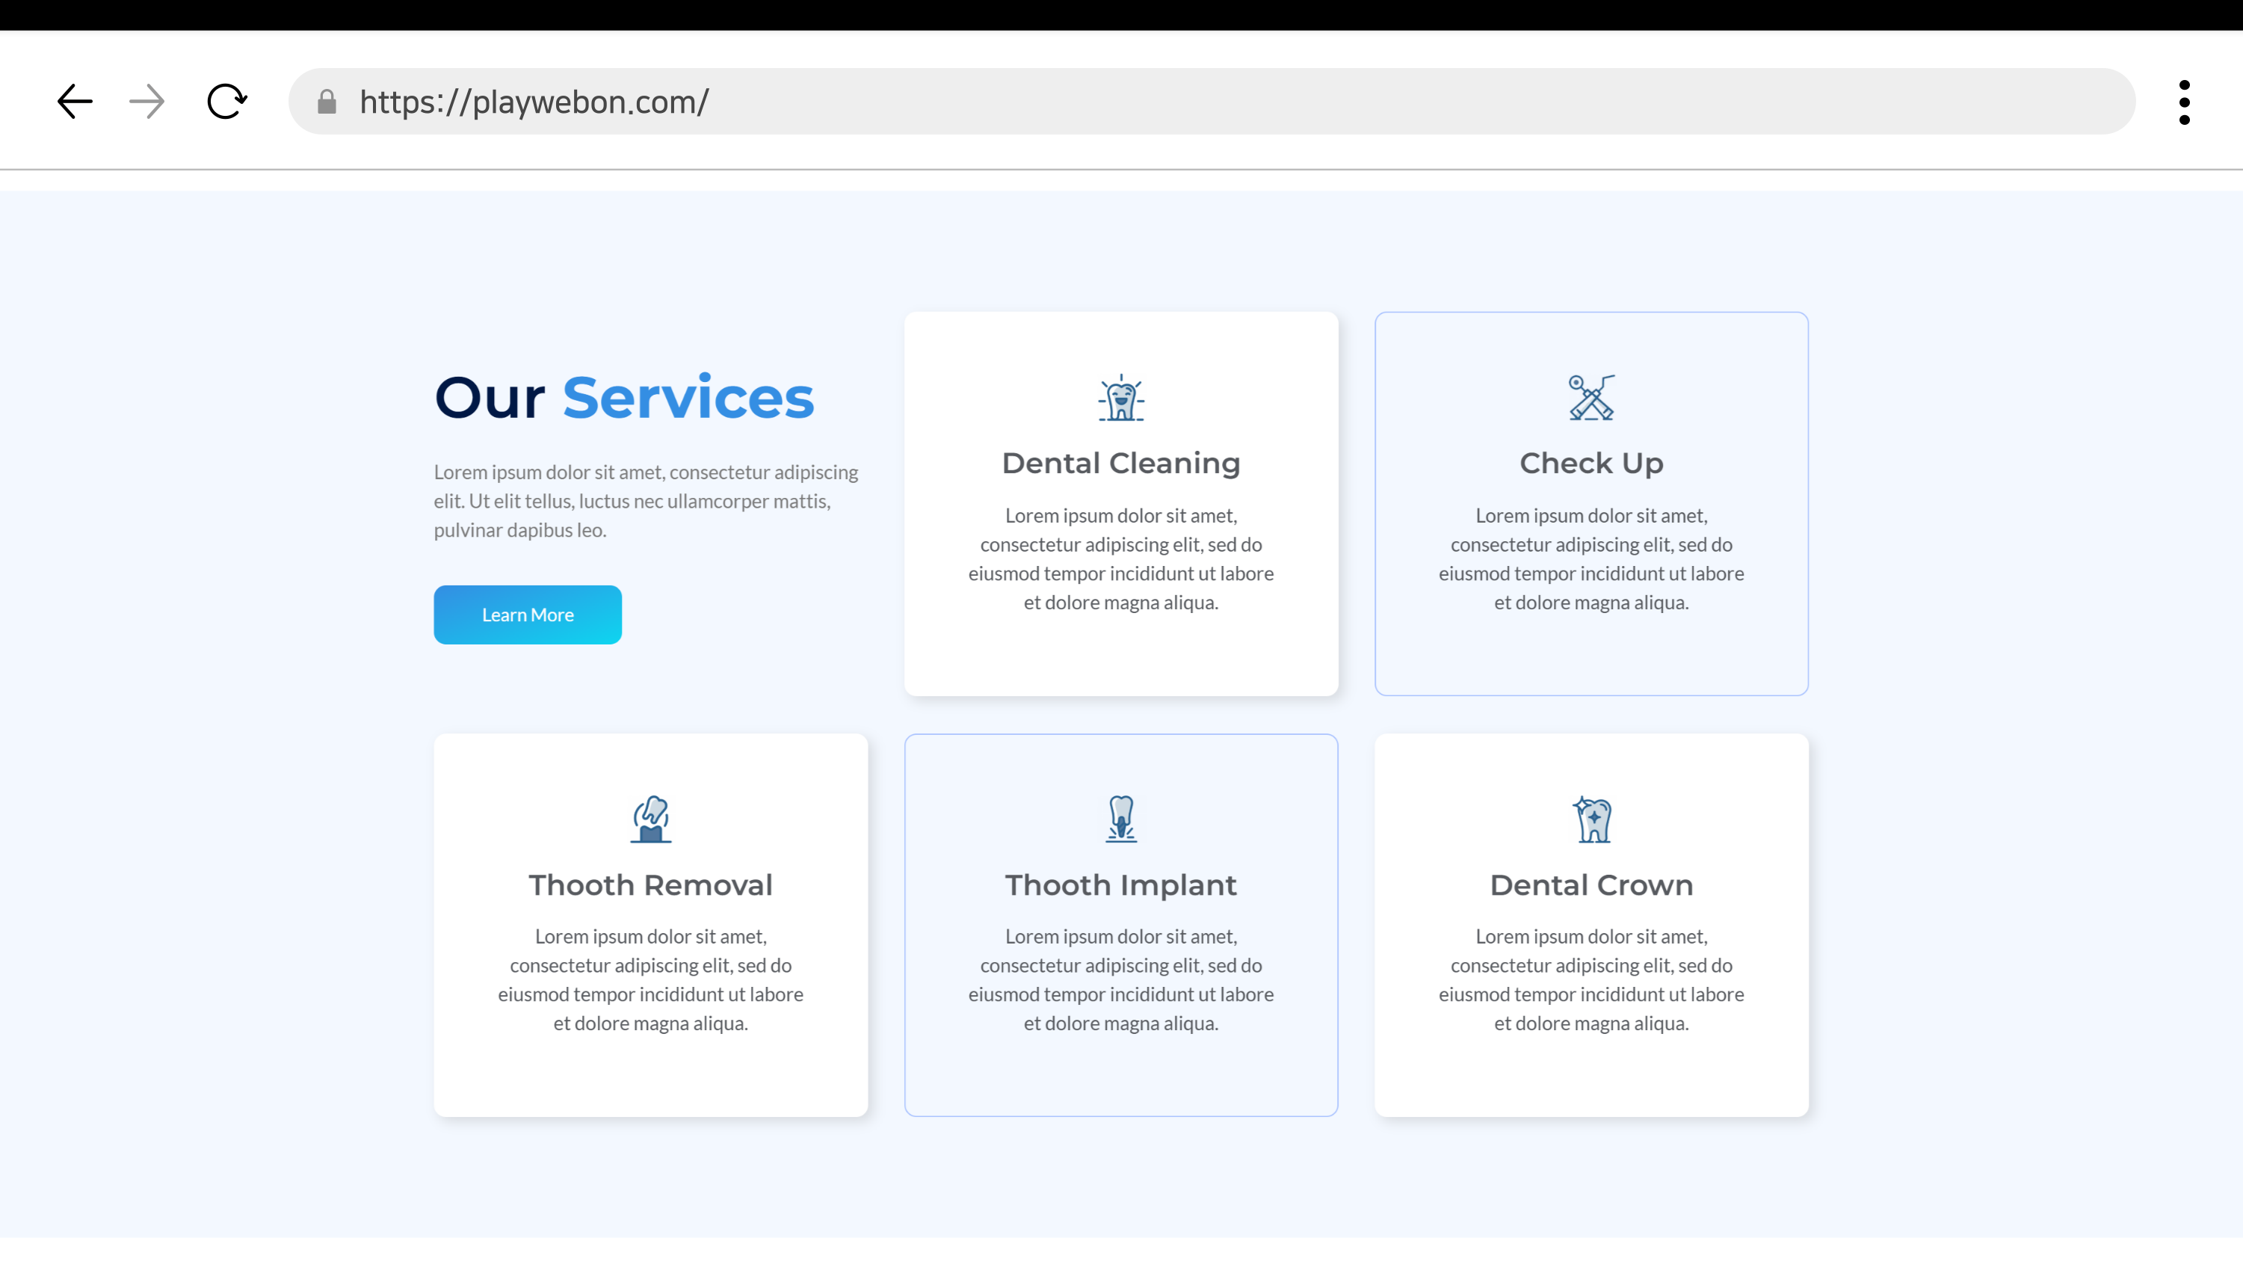Click the Check Up heading
Viewport: 2243px width, 1262px height.
(x=1591, y=464)
